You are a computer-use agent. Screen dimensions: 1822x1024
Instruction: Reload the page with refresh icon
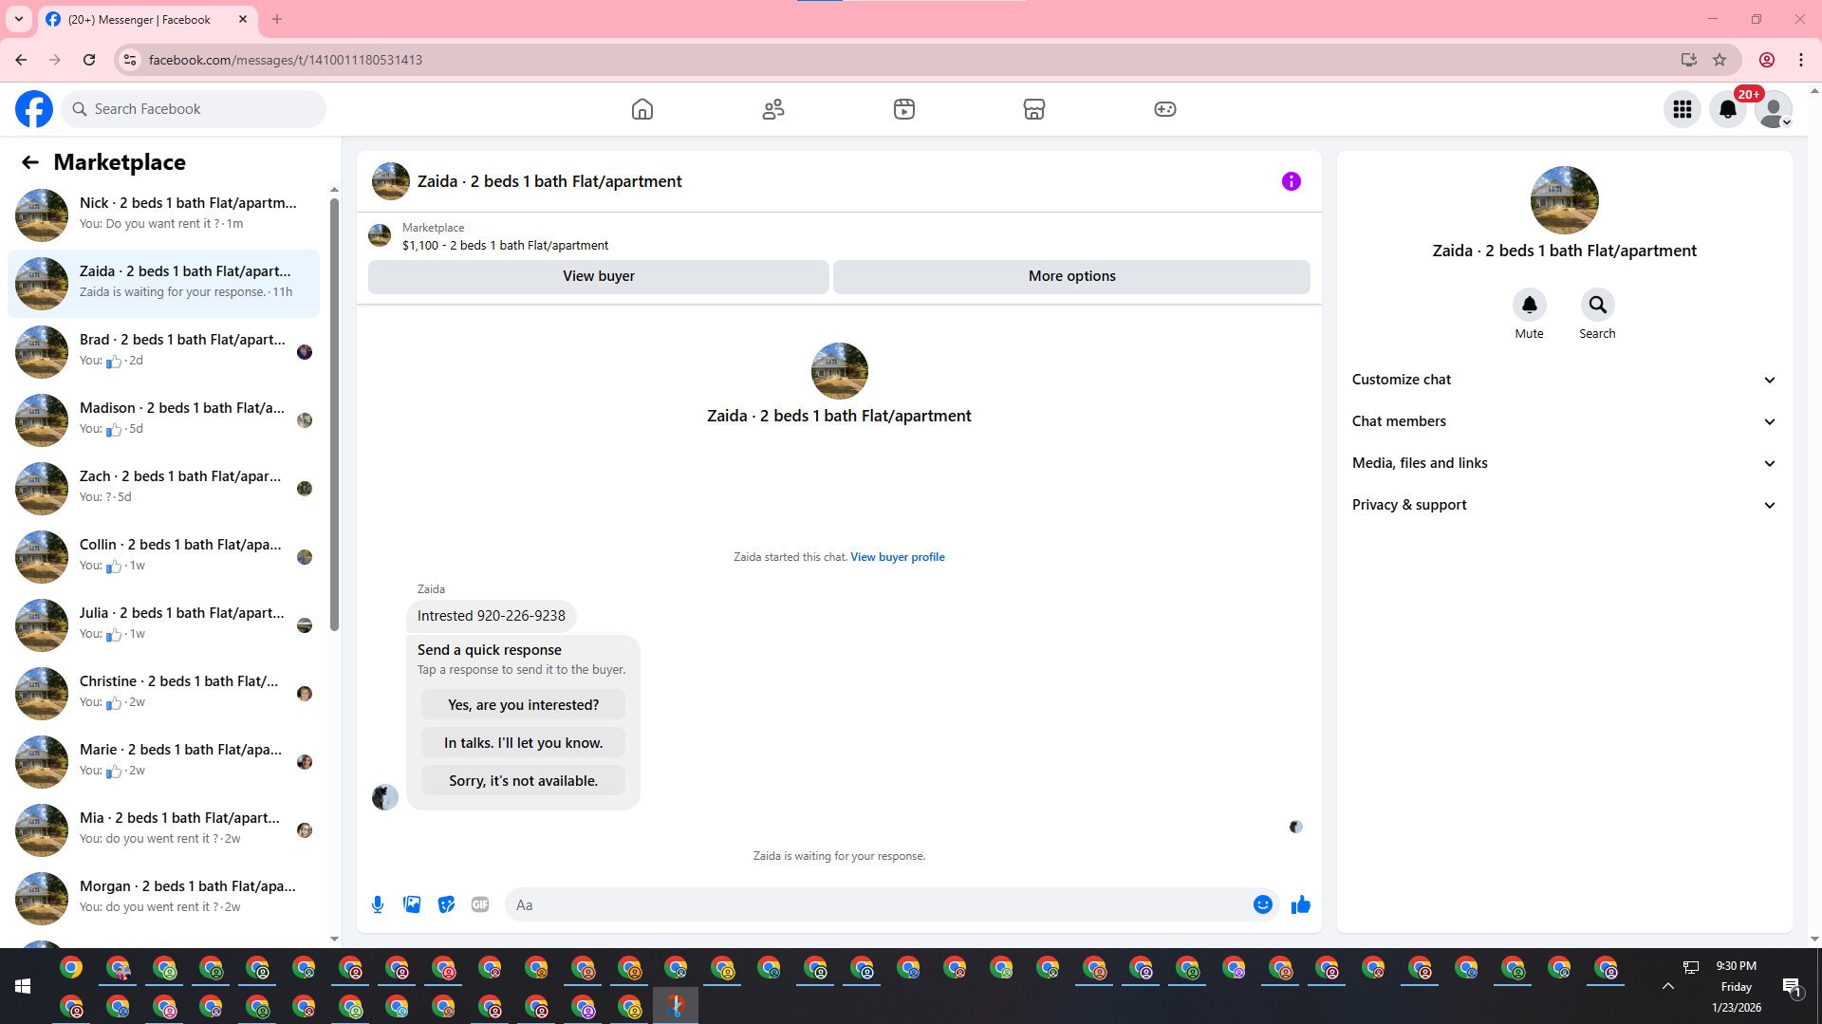(89, 60)
